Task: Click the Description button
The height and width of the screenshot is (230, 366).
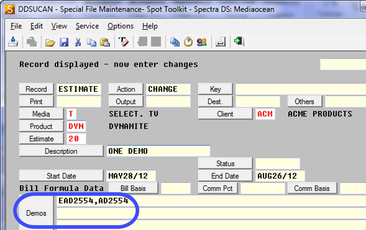Action: click(x=61, y=151)
